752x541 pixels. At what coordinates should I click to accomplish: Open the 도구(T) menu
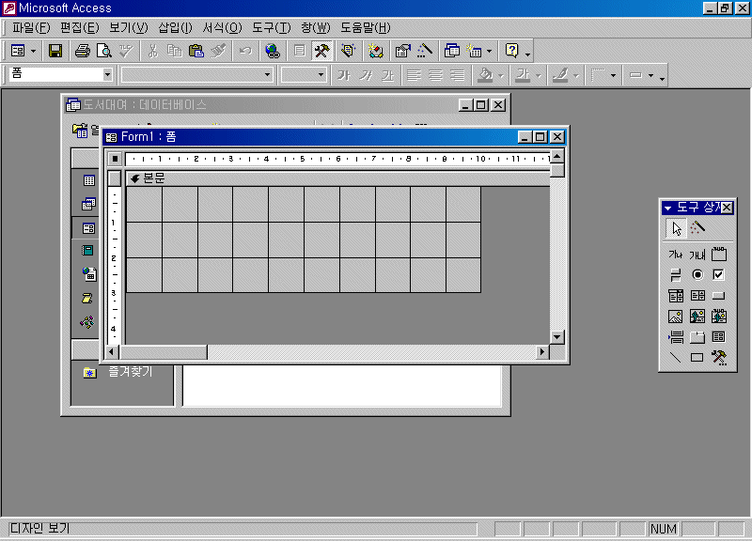[x=272, y=28]
